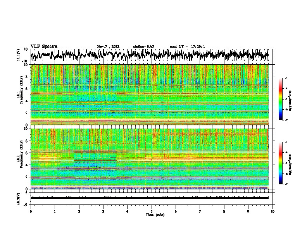This screenshot has width=307, height=237.
Task: Click the ch.1 log(PSD) color scale bar
Action: coord(281,99)
